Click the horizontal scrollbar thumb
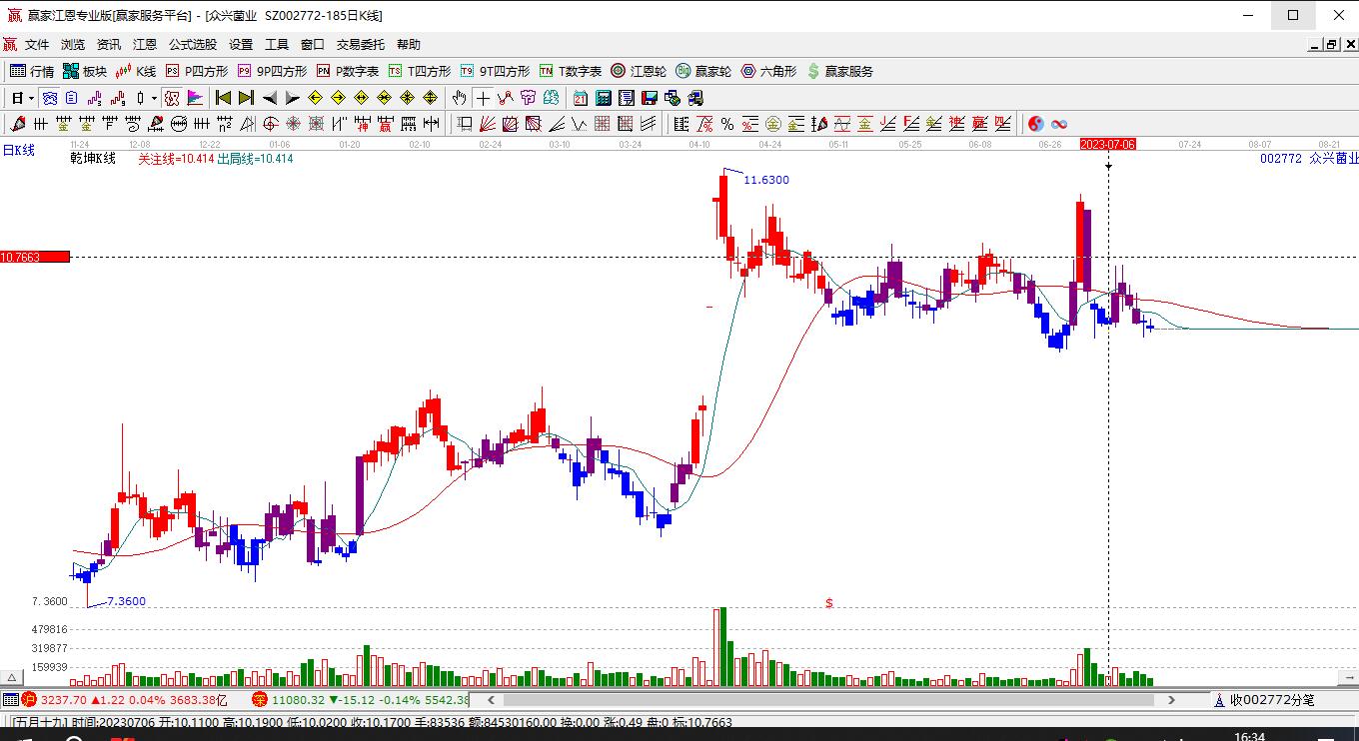 tap(827, 700)
